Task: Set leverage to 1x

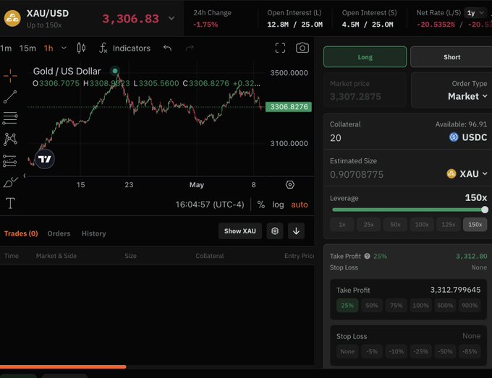Action: [342, 225]
